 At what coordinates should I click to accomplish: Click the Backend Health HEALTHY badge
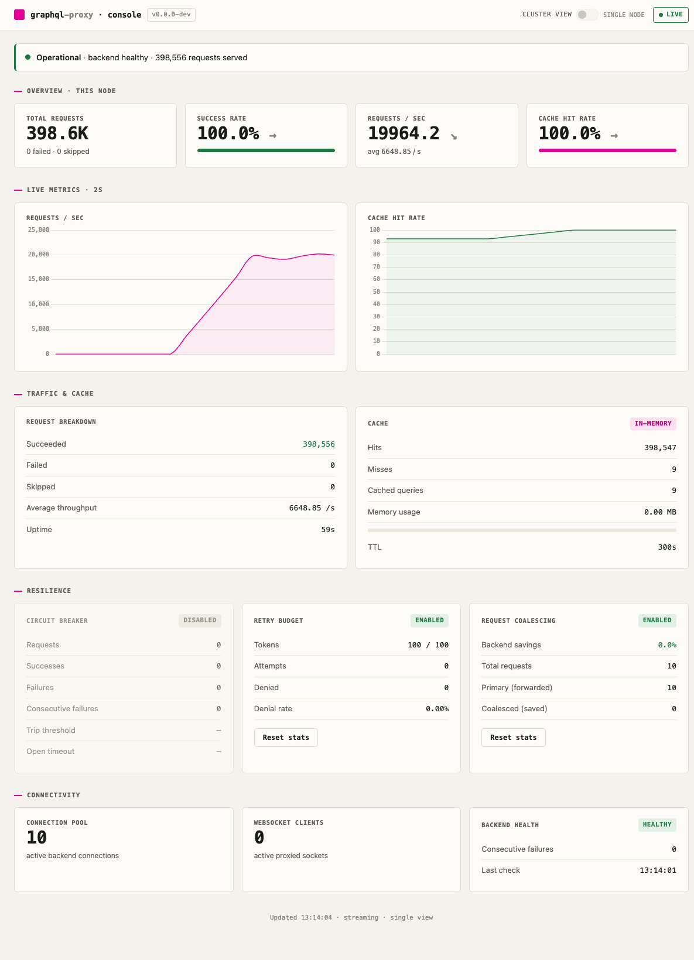point(657,825)
